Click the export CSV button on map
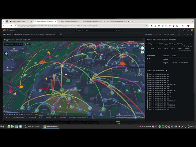 (x=140, y=112)
